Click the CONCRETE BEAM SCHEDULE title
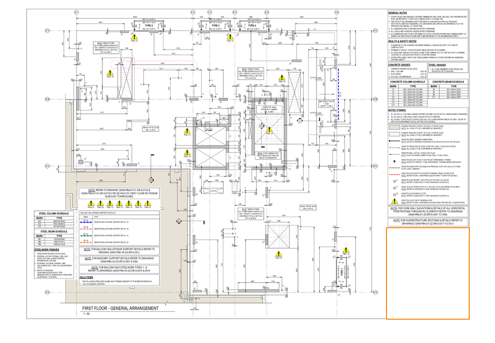Viewport: 495px width, 343px height. [x=448, y=81]
